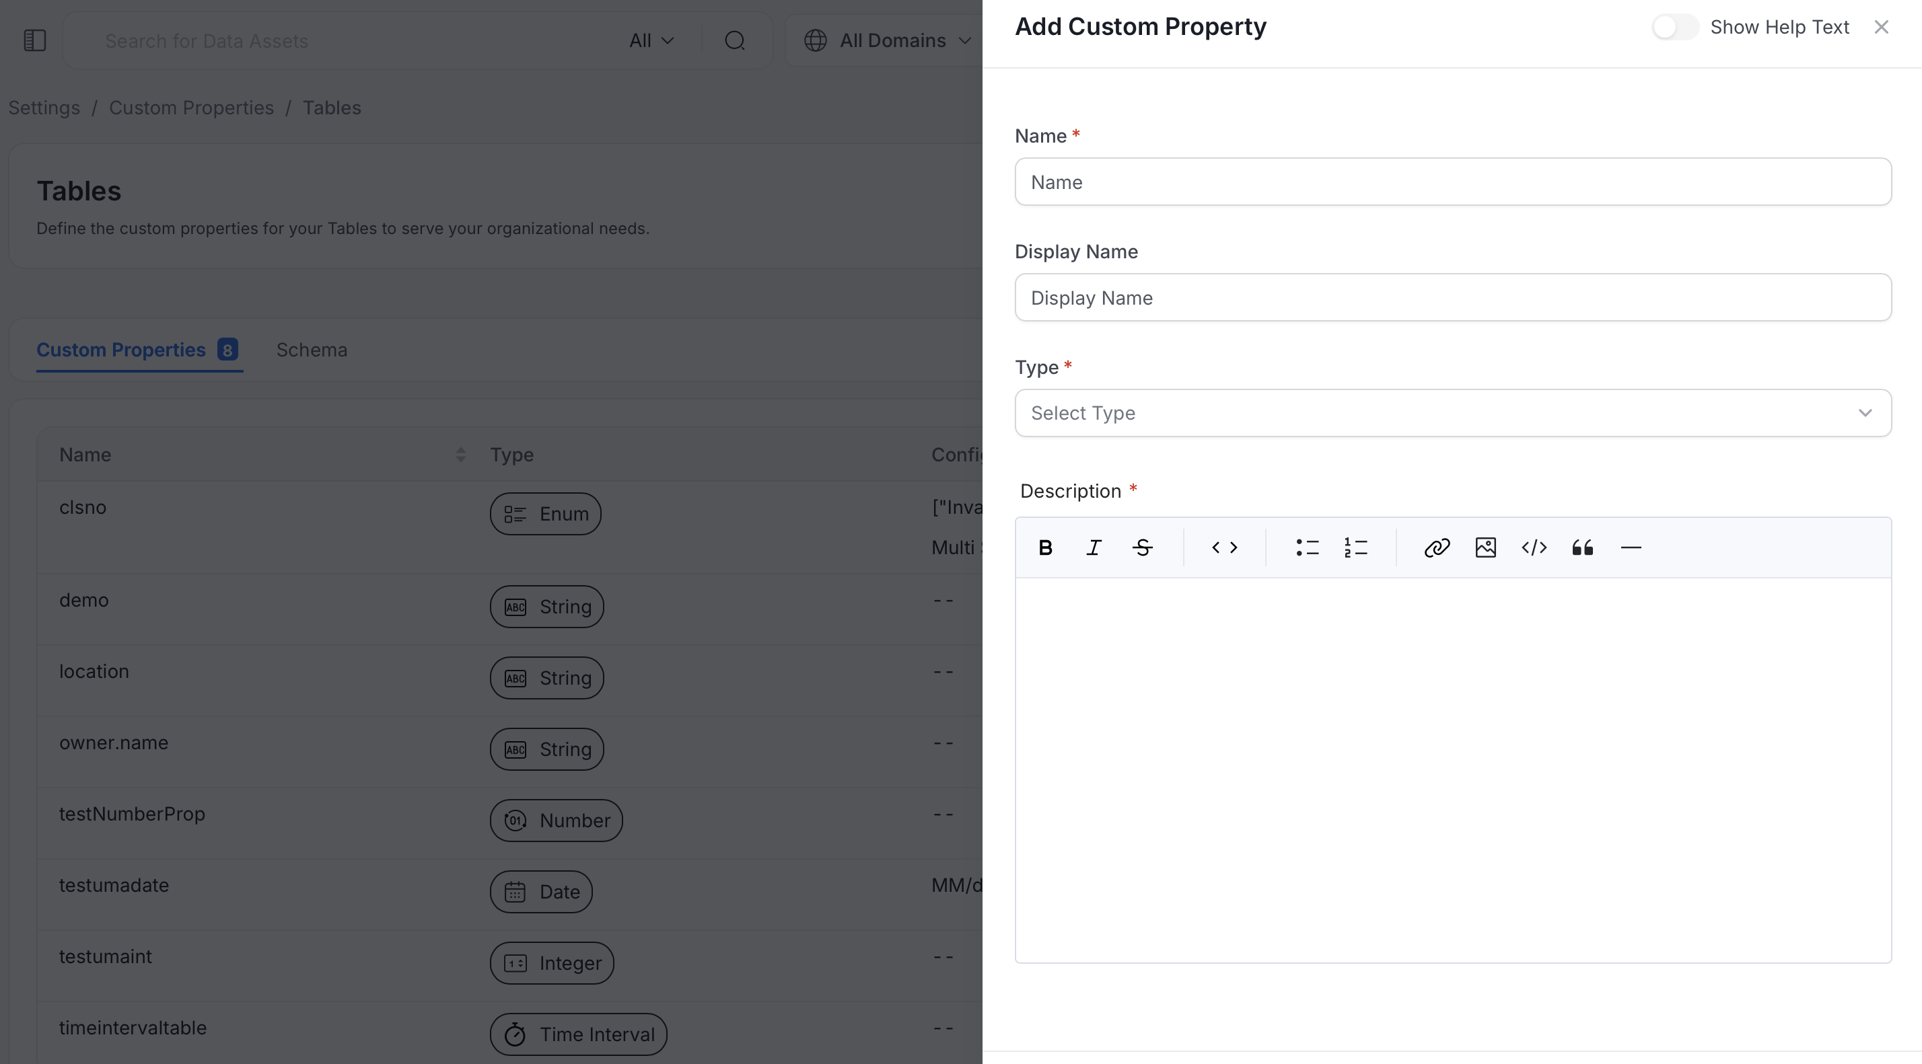Click the search magnifier icon
1922x1064 pixels.
tap(735, 40)
